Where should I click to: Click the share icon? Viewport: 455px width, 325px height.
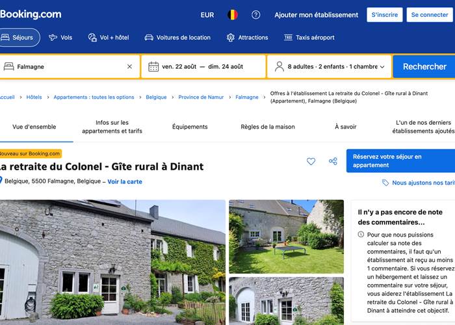333,161
